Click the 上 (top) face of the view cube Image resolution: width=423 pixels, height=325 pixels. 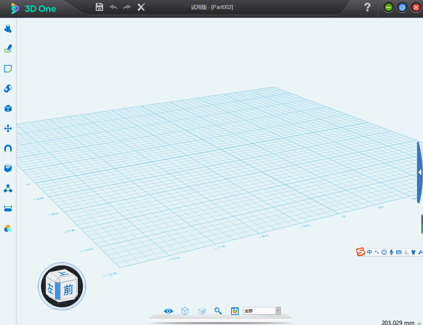tap(63, 274)
